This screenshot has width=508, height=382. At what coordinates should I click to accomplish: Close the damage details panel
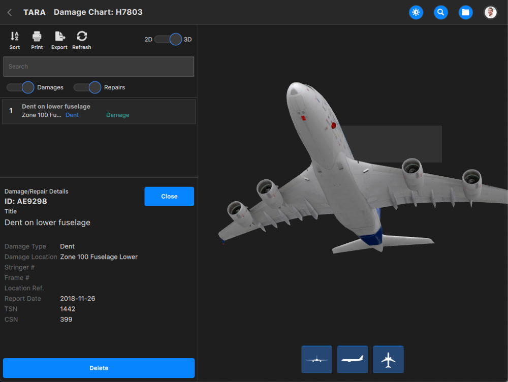click(x=169, y=197)
